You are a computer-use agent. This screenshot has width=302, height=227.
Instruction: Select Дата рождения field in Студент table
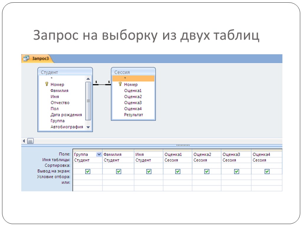pyautogui.click(x=66, y=115)
